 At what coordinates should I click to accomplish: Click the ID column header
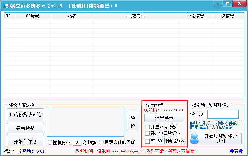10,16
